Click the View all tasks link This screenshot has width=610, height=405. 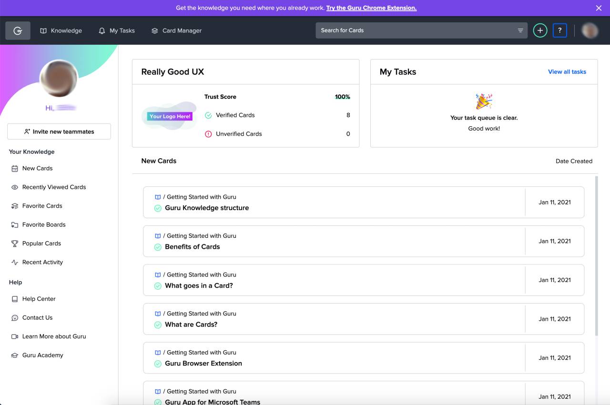[567, 72]
